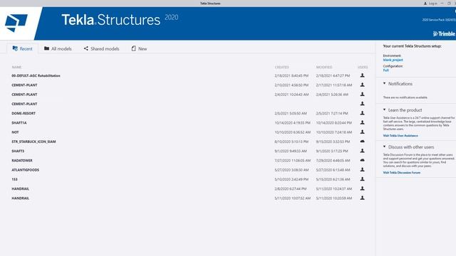The height and width of the screenshot is (256, 456).
Task: Switch to the All models tab
Action: click(x=58, y=49)
